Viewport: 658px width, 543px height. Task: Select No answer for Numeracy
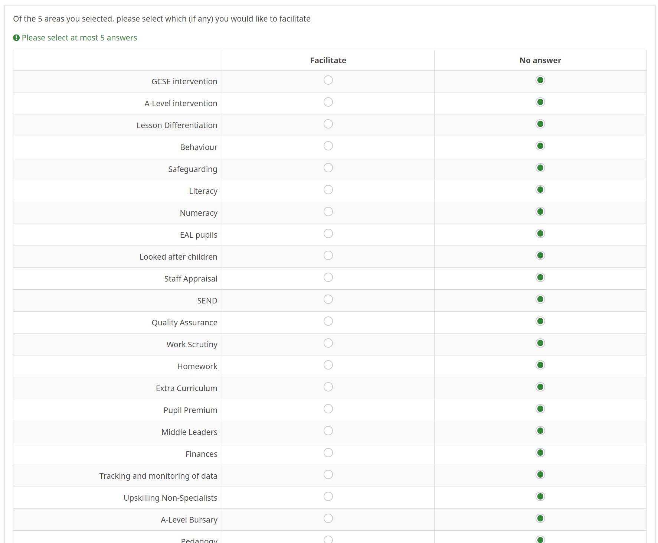(x=540, y=212)
